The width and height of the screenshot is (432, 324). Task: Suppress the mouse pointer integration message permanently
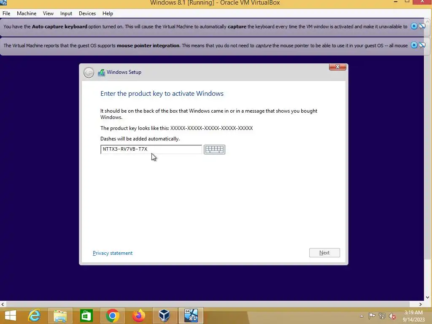pyautogui.click(x=422, y=45)
